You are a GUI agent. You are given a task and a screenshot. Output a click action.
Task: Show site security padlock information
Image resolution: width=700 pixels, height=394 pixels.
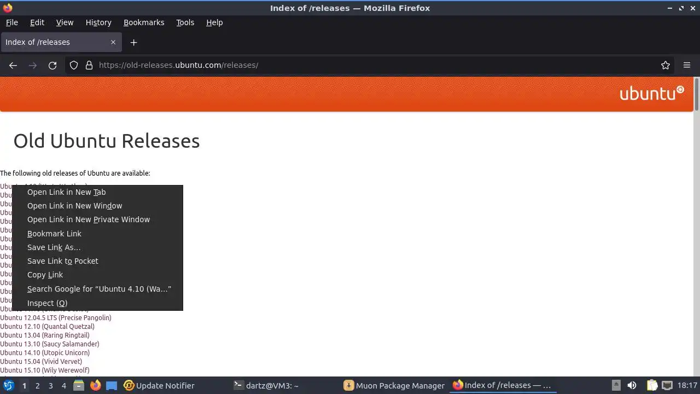click(x=89, y=65)
